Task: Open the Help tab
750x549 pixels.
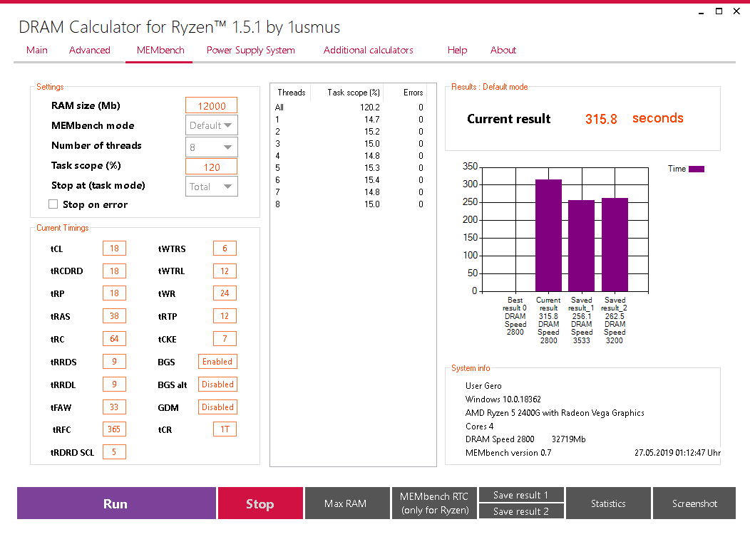Action: (x=457, y=50)
